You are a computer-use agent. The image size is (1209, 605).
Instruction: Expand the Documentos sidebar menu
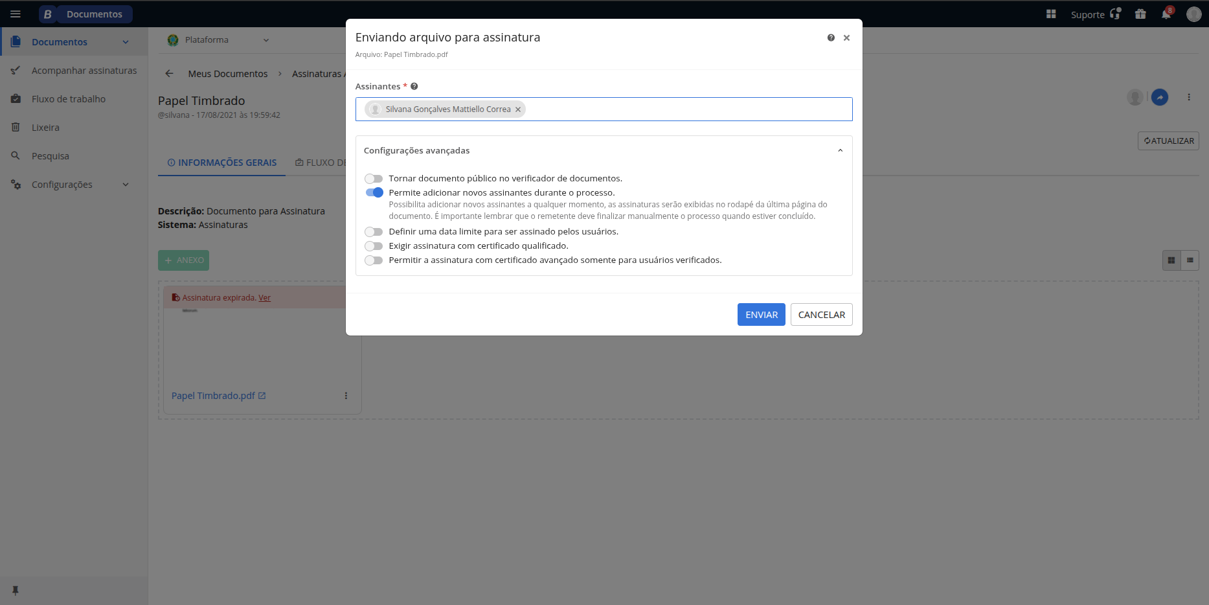tap(126, 42)
